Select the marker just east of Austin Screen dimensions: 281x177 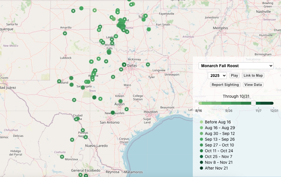(x=127, y=109)
